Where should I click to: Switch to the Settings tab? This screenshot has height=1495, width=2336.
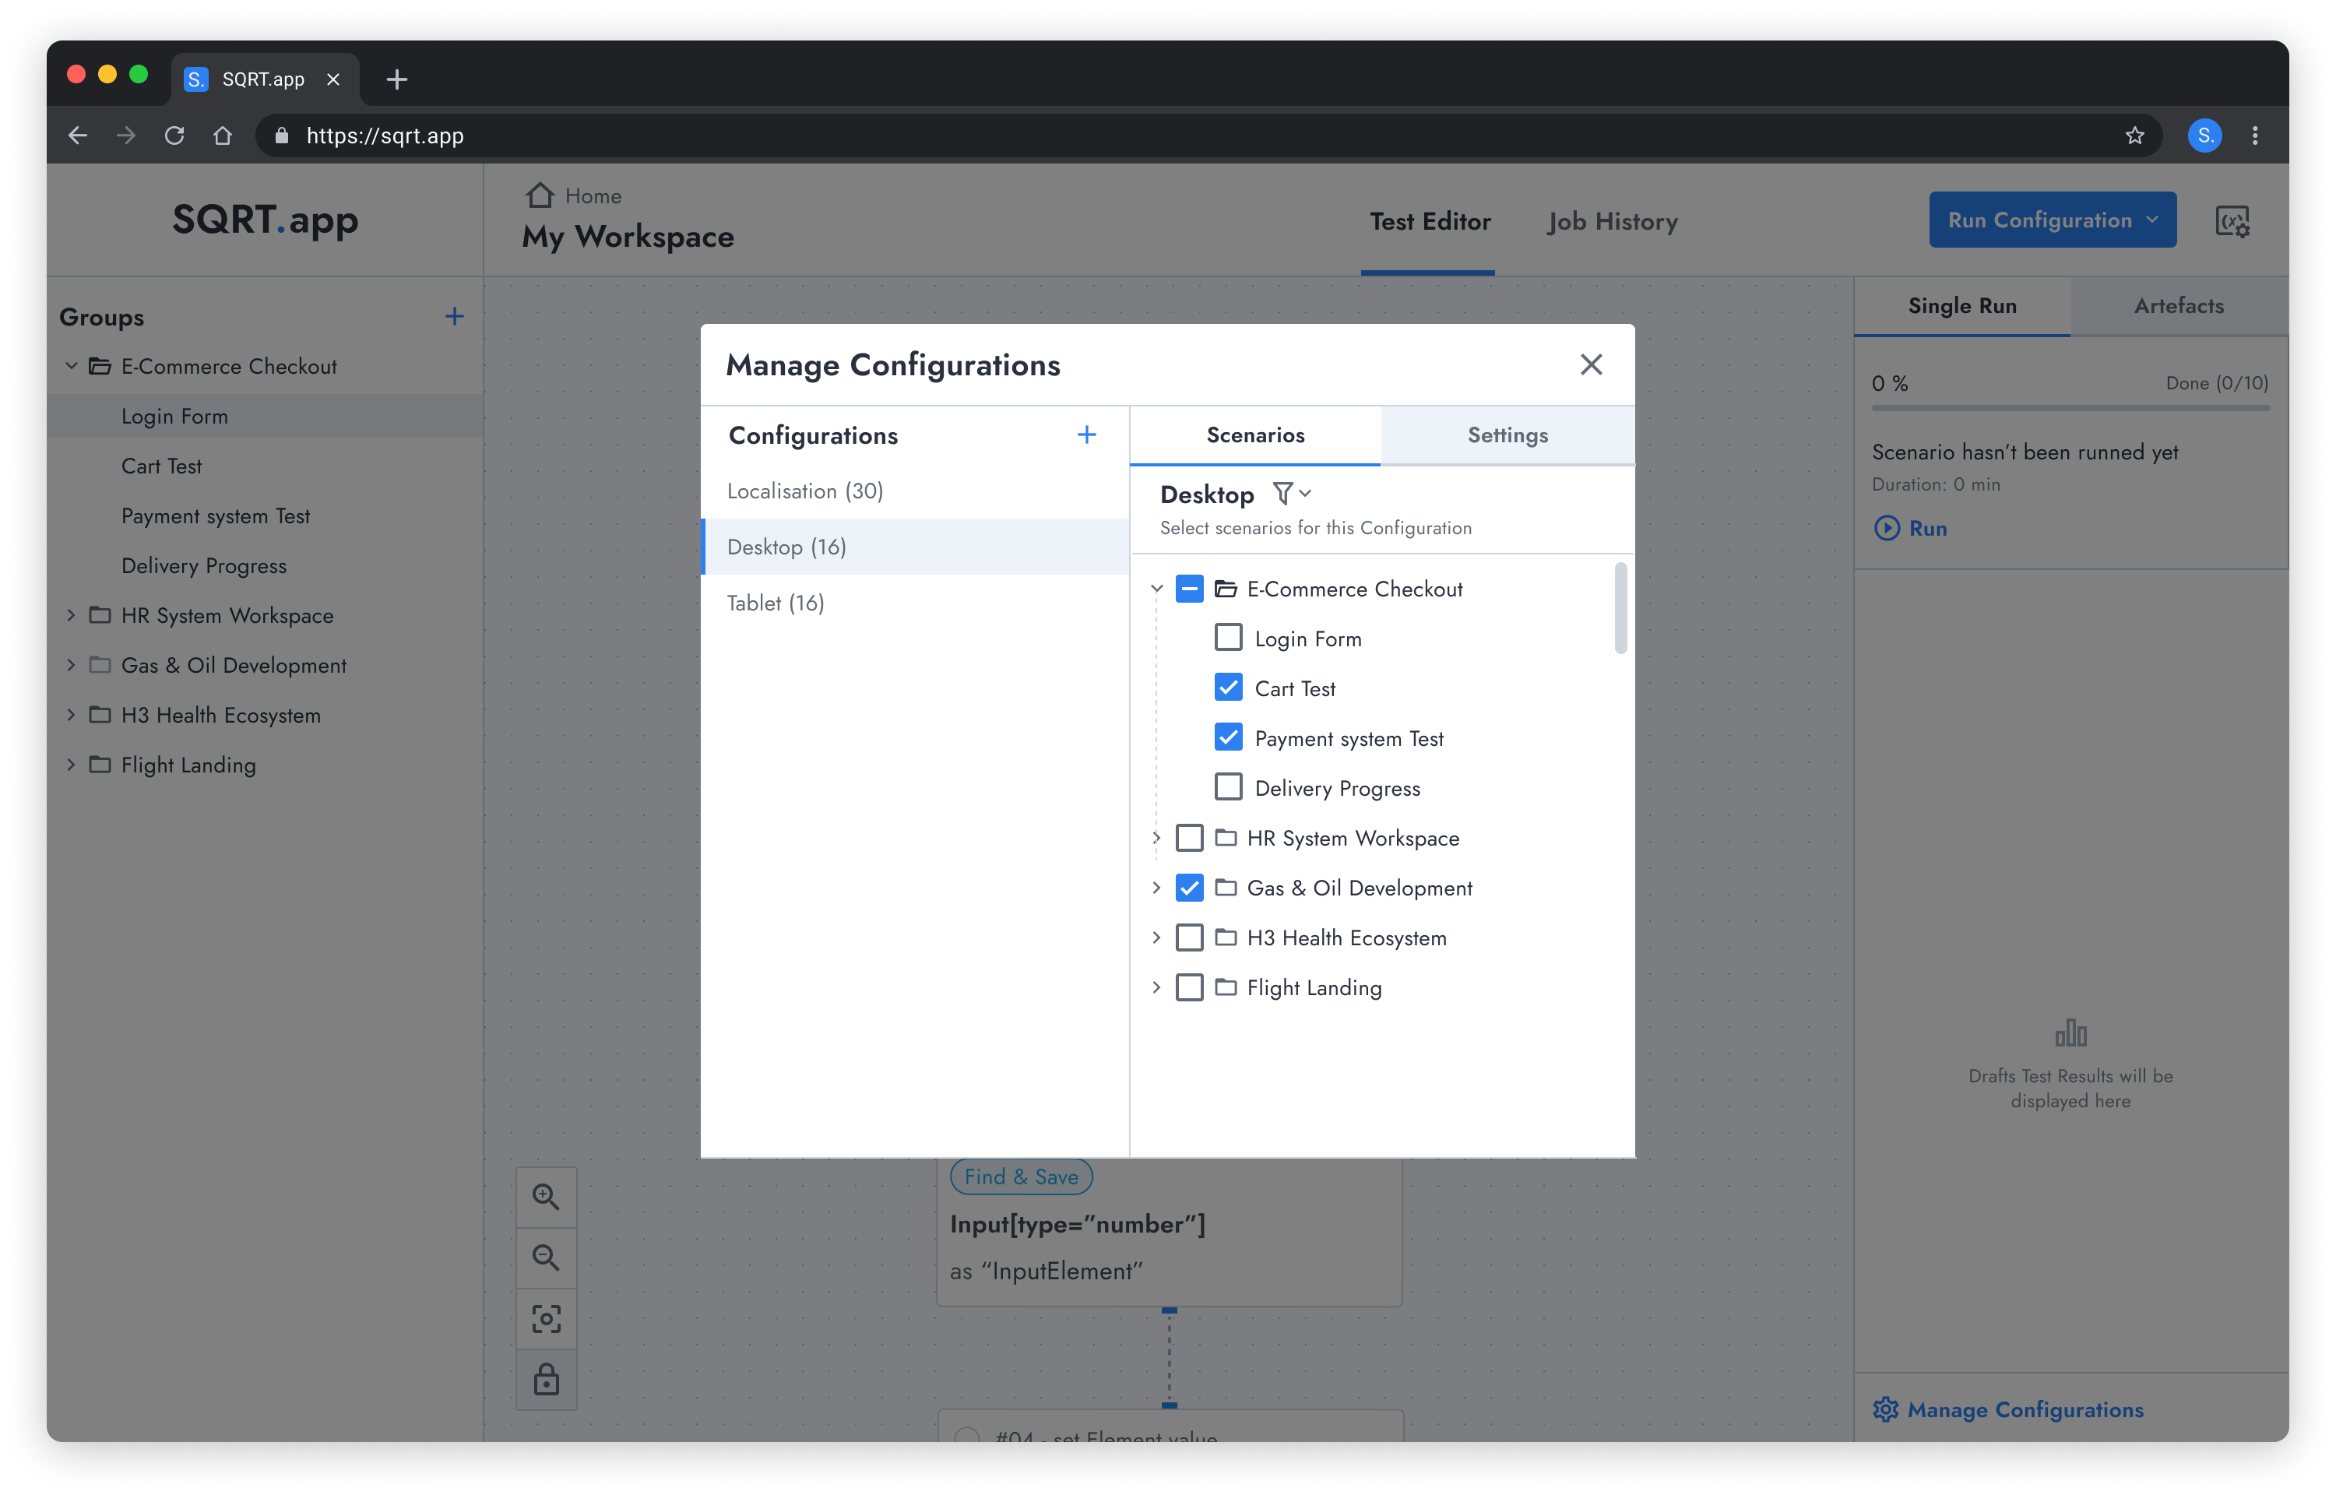pyautogui.click(x=1507, y=435)
